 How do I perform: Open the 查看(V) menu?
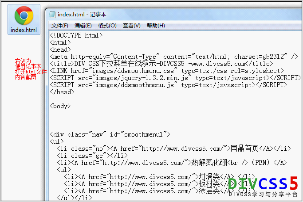click(x=132, y=26)
